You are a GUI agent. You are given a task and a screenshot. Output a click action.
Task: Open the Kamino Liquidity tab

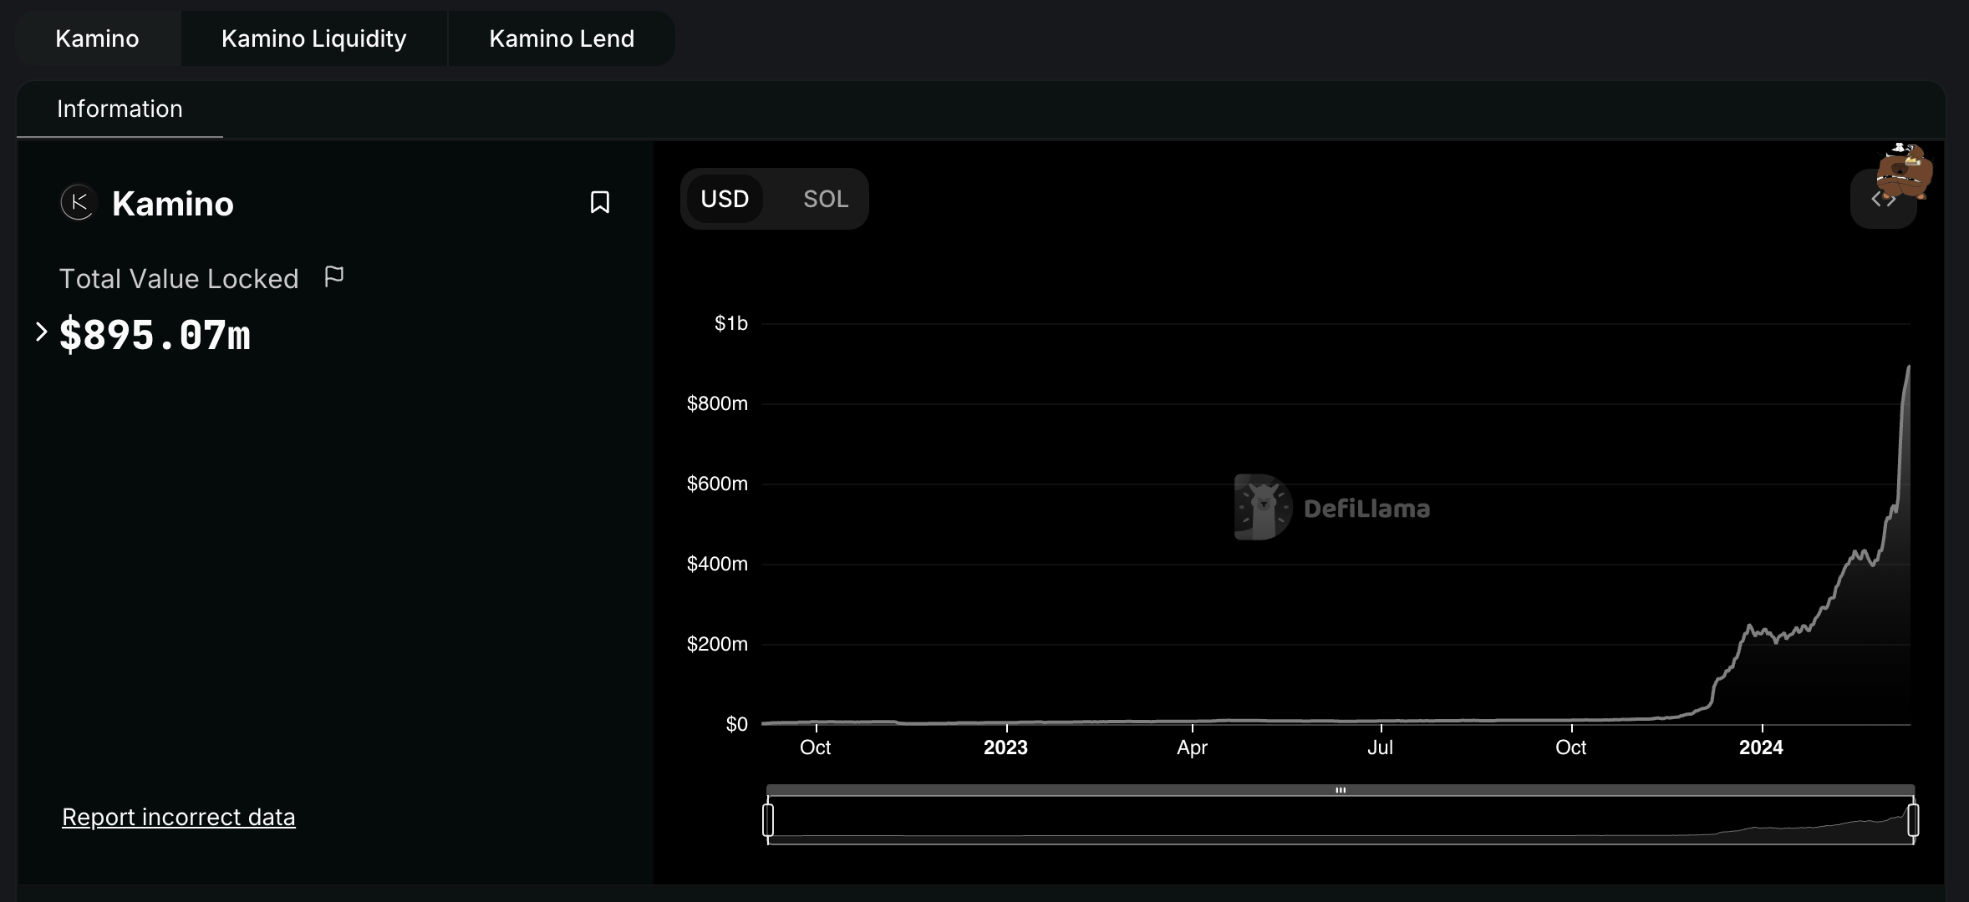[313, 38]
